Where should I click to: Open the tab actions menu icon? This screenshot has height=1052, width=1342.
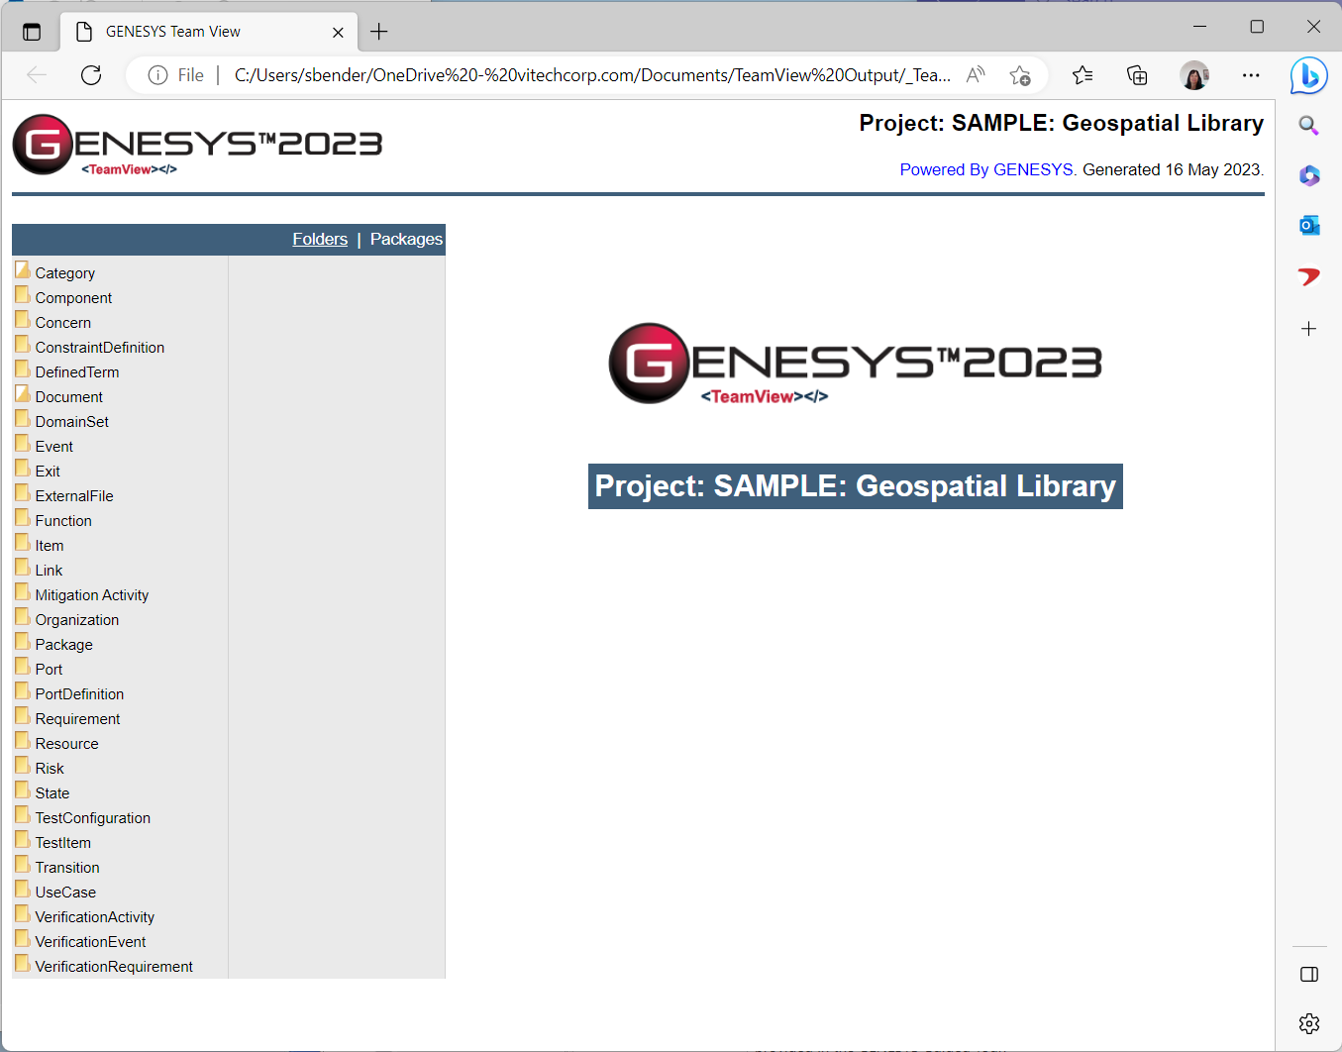pos(32,32)
